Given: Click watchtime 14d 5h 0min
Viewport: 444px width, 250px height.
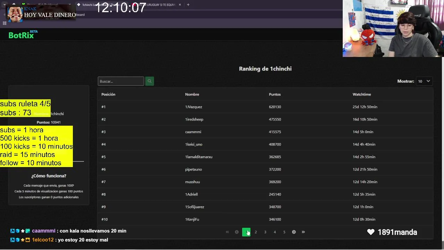Looking at the screenshot, I should (x=363, y=132).
